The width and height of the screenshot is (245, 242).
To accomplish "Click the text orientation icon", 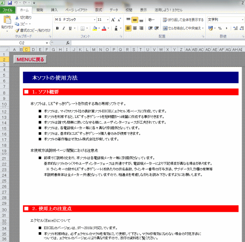I will (150, 20).
